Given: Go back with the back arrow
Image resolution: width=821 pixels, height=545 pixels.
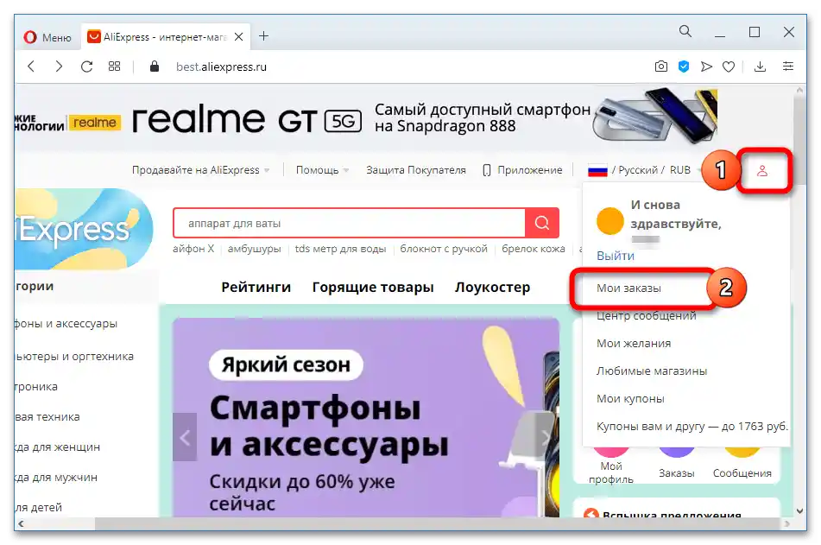Looking at the screenshot, I should [31, 67].
